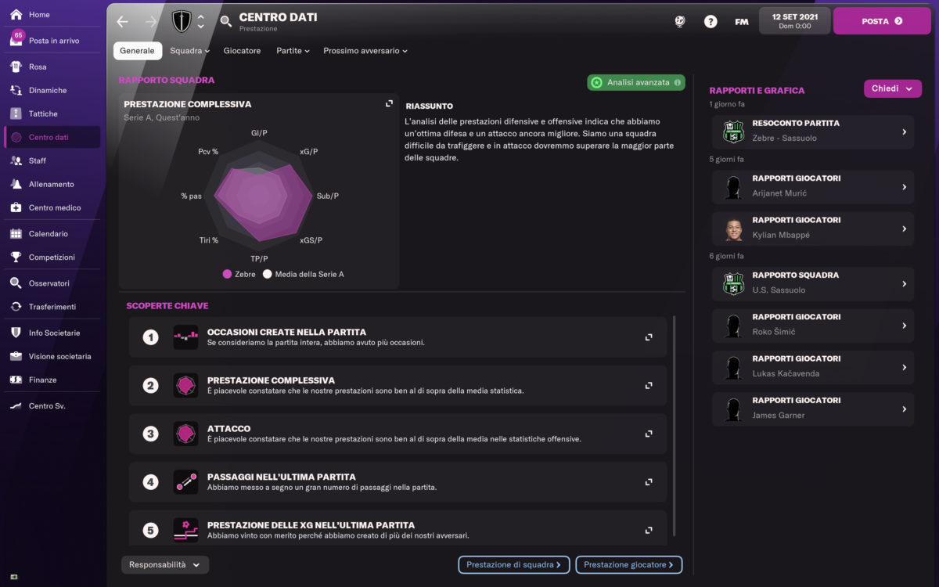Viewport: 939px width, 587px height.
Task: Select Tattiche in the sidebar menu
Action: coord(43,113)
